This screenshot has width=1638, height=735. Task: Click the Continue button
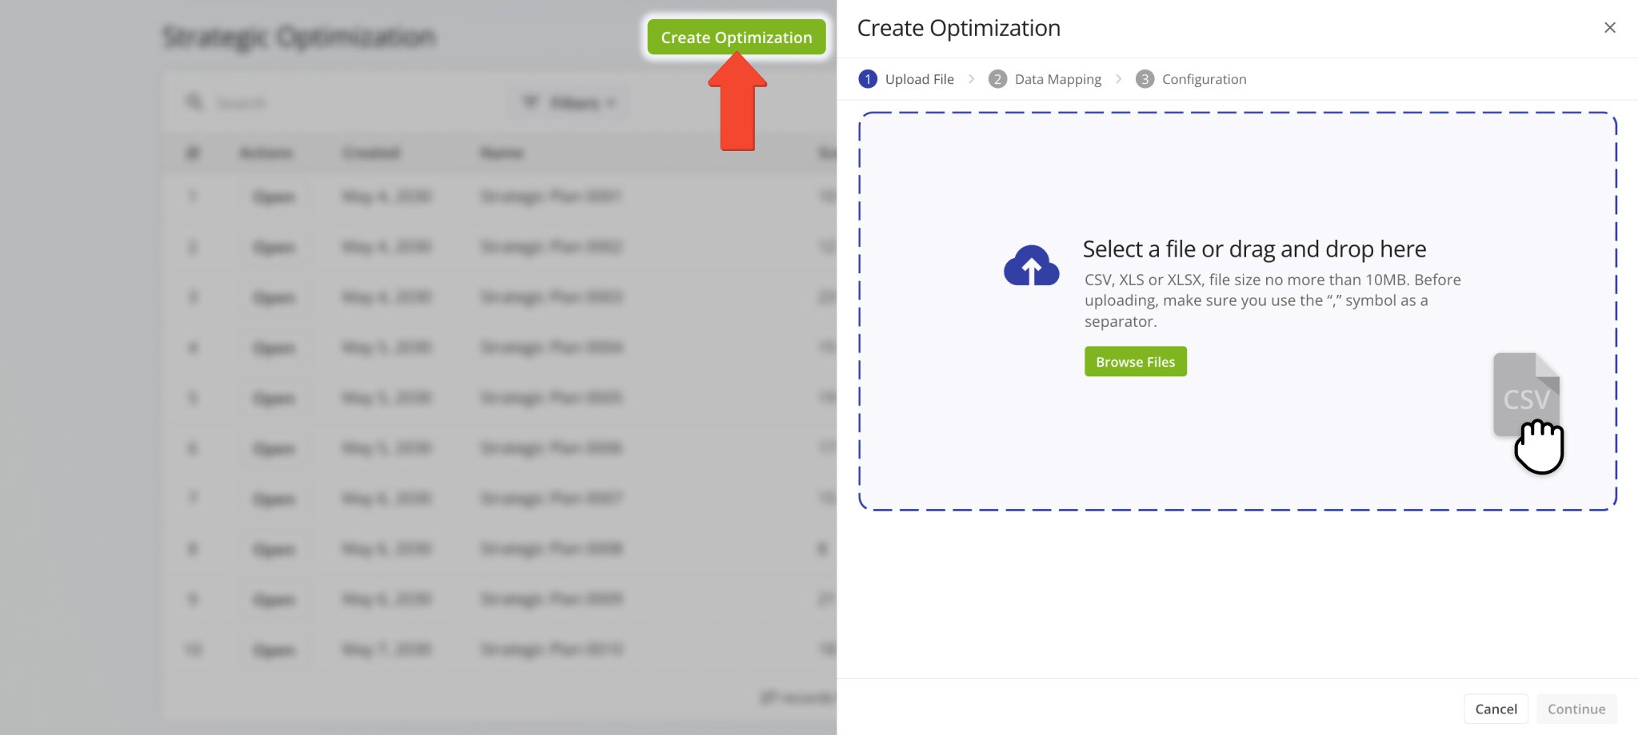pos(1576,709)
